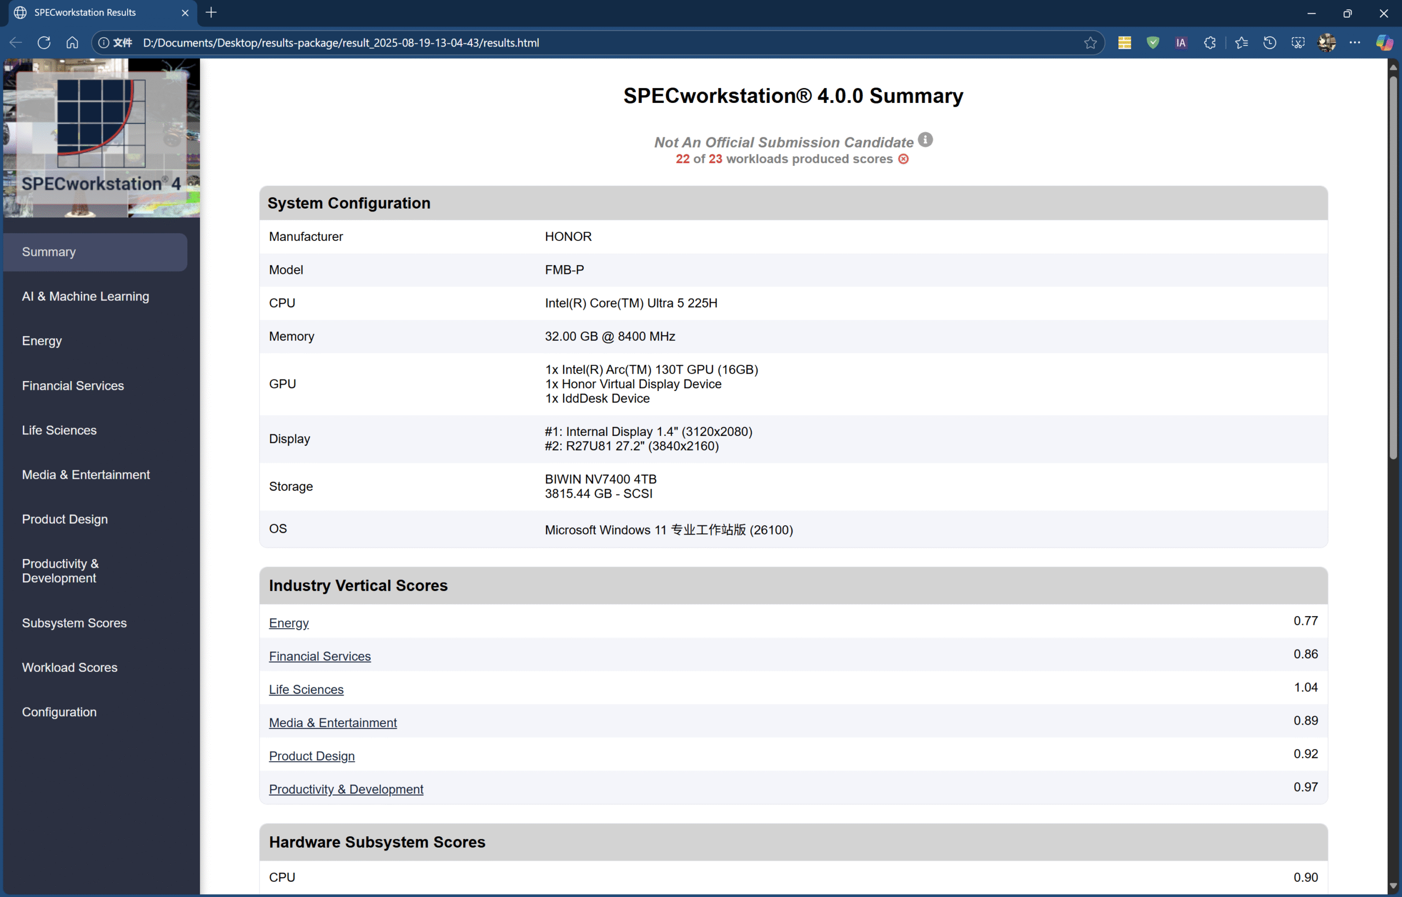
Task: Click the page vertical scrollbar thumb
Action: click(x=1393, y=268)
